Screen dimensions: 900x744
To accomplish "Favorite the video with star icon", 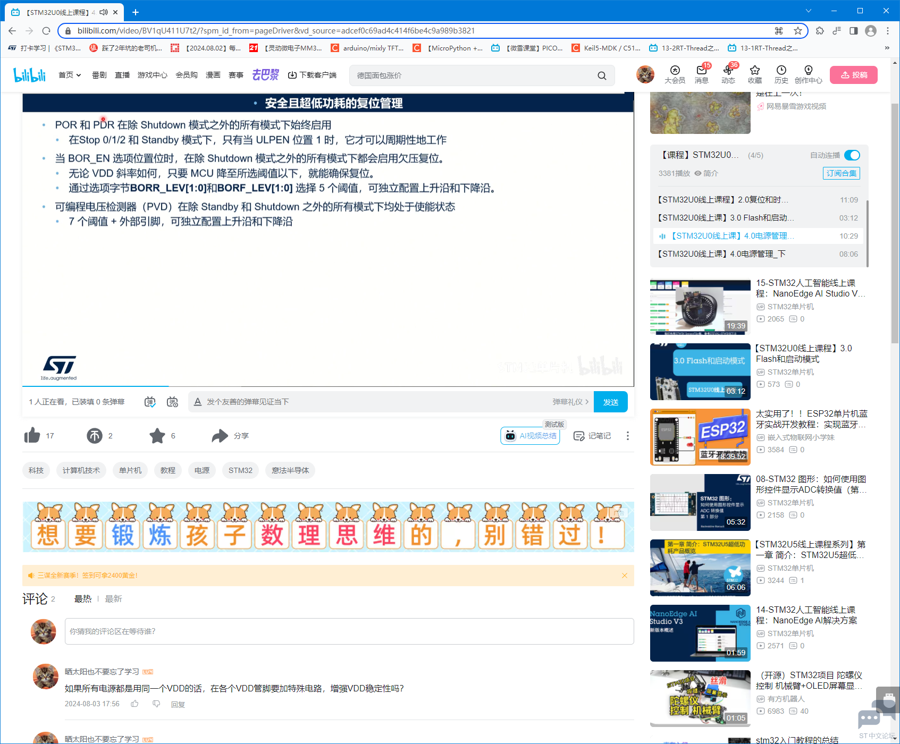I will [157, 436].
